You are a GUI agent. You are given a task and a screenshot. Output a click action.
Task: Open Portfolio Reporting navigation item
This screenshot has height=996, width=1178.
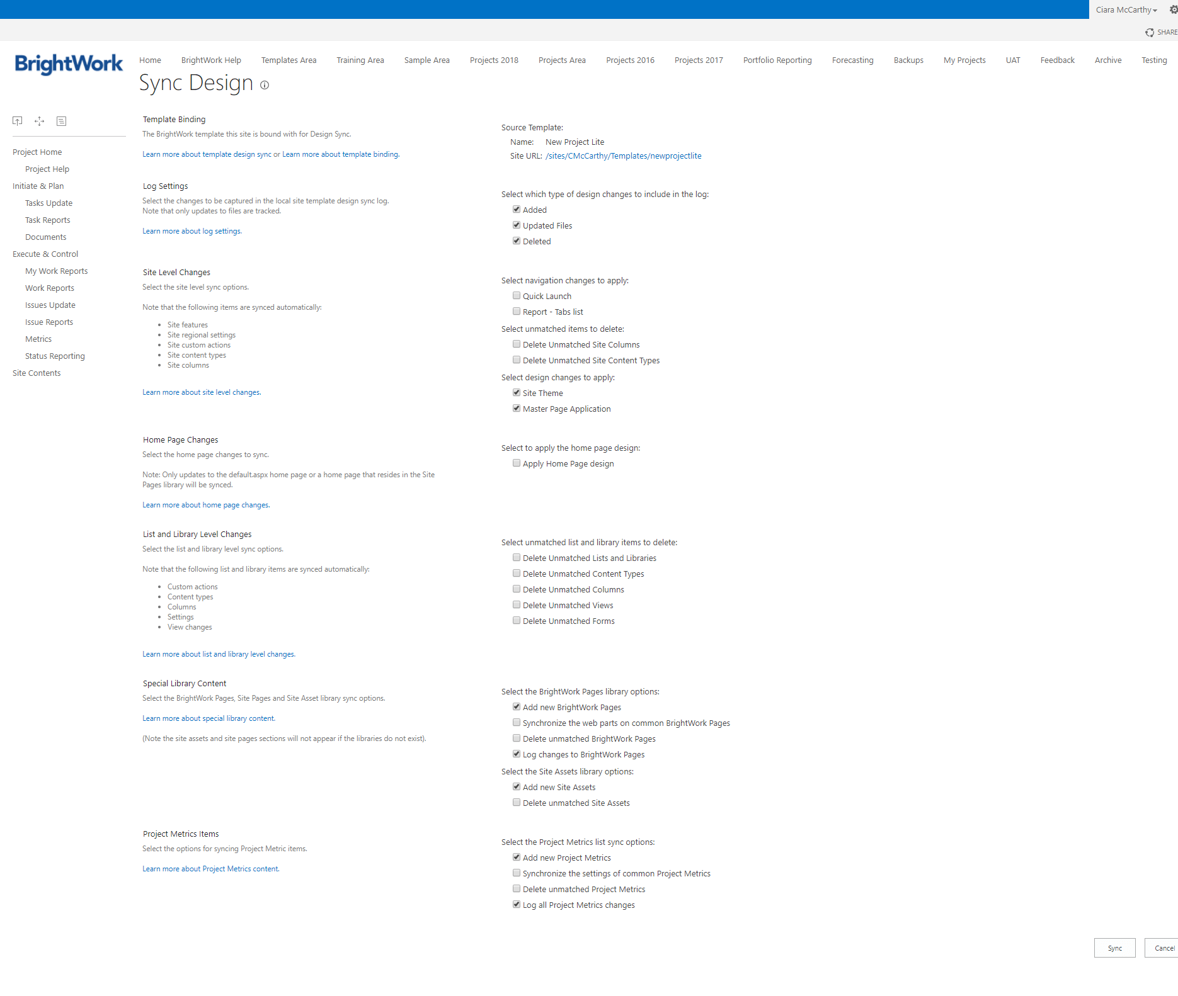[x=777, y=60]
